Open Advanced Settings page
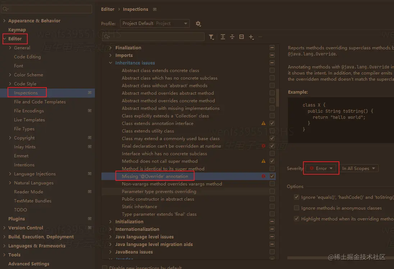394x269 pixels. [x=29, y=264]
